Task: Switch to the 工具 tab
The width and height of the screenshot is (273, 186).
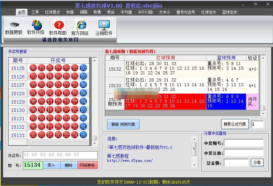Action: pos(35,12)
